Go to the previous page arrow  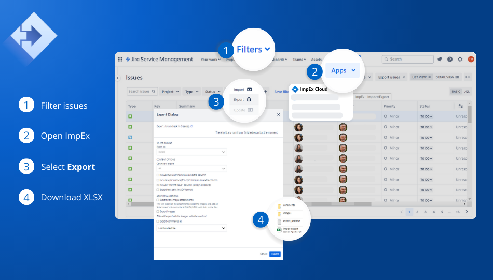coord(402,212)
